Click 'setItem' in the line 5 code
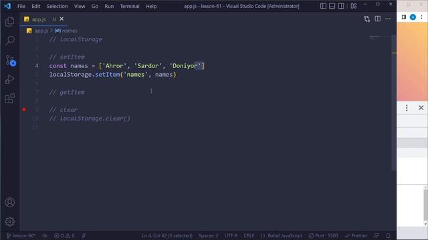 coord(107,75)
